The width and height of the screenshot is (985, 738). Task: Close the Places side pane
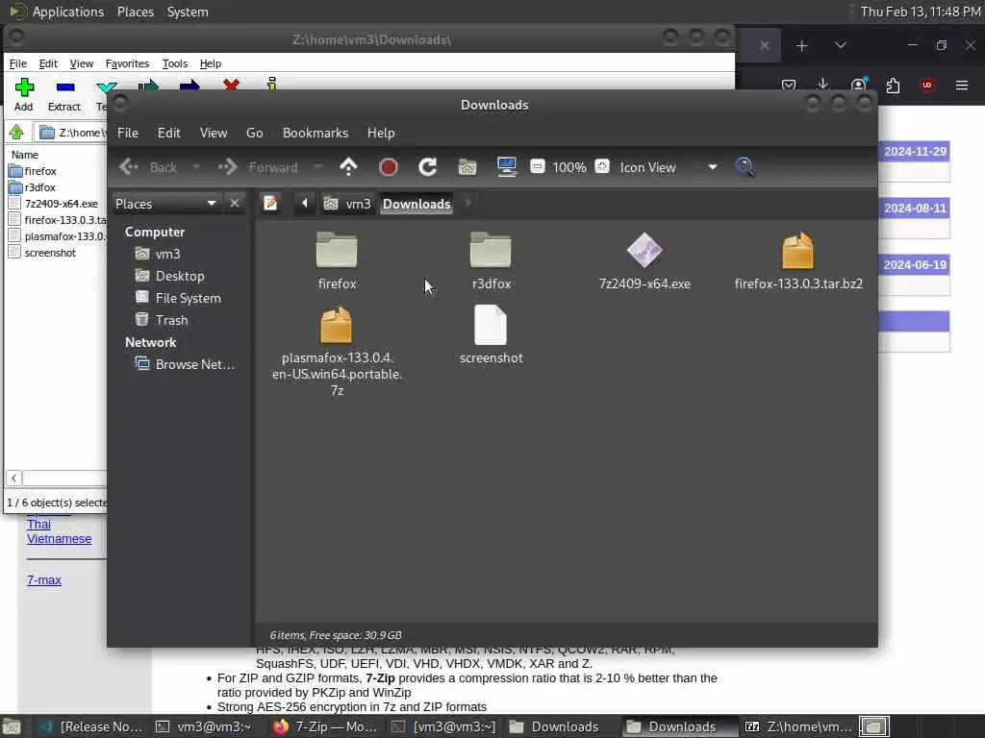click(x=235, y=204)
